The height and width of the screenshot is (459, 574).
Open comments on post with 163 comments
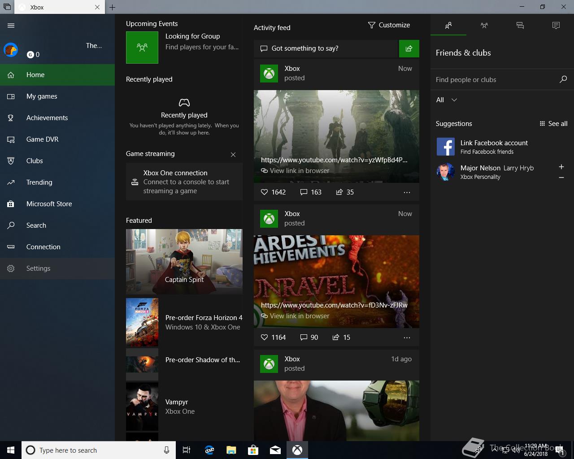pos(311,192)
